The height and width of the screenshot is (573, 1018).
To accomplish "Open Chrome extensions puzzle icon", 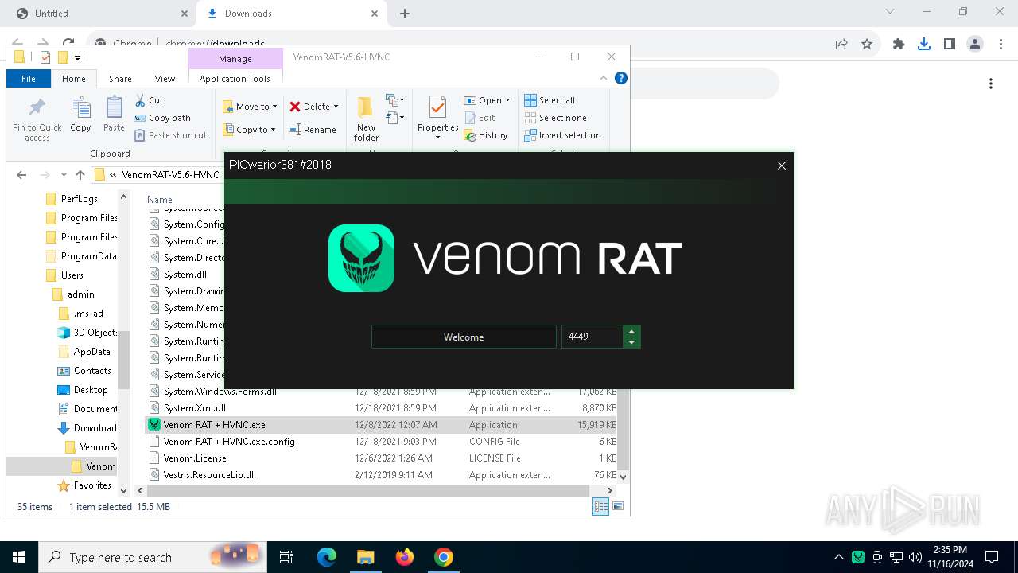I will [899, 45].
